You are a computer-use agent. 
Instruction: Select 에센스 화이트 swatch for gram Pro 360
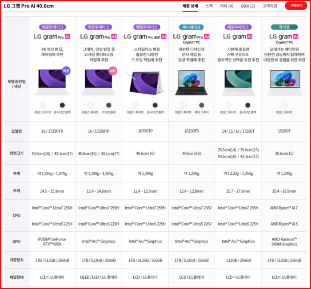click(135, 105)
